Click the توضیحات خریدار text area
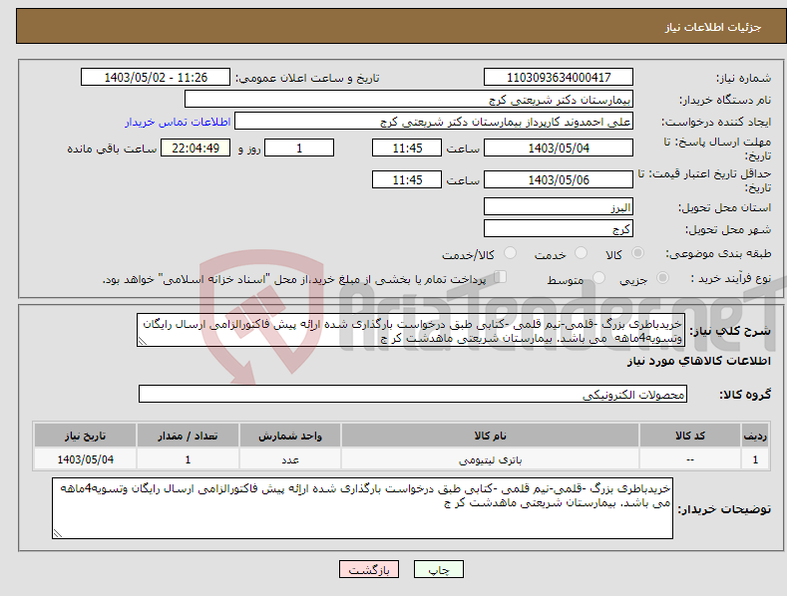The width and height of the screenshot is (787, 596). [x=362, y=508]
